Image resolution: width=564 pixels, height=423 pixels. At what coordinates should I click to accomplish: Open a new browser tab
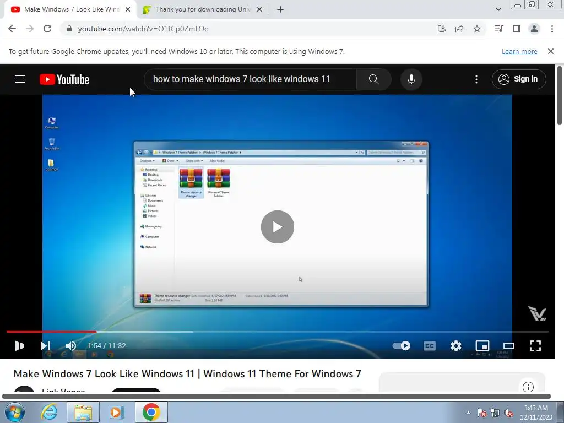click(280, 9)
